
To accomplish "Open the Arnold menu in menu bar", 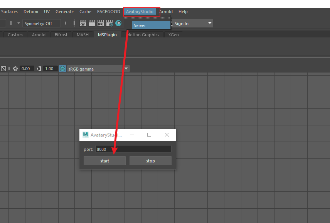I will 166,12.
